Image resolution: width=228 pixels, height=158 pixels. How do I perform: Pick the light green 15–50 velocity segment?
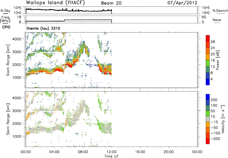point(208,114)
